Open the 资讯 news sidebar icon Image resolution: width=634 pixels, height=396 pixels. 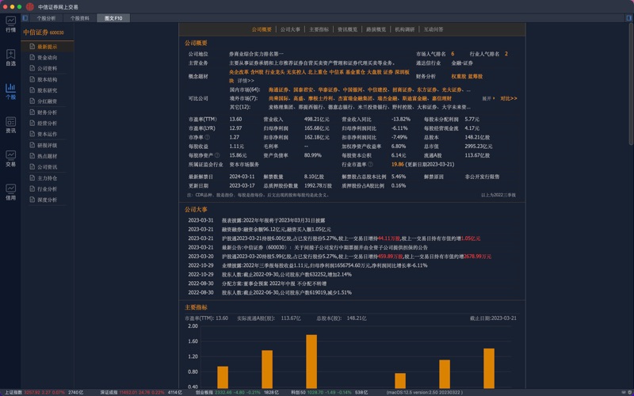pyautogui.click(x=10, y=124)
